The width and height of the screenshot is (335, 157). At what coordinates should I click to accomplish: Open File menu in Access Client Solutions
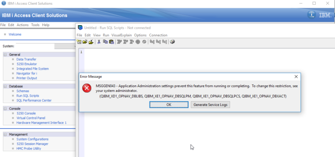point(3,25)
